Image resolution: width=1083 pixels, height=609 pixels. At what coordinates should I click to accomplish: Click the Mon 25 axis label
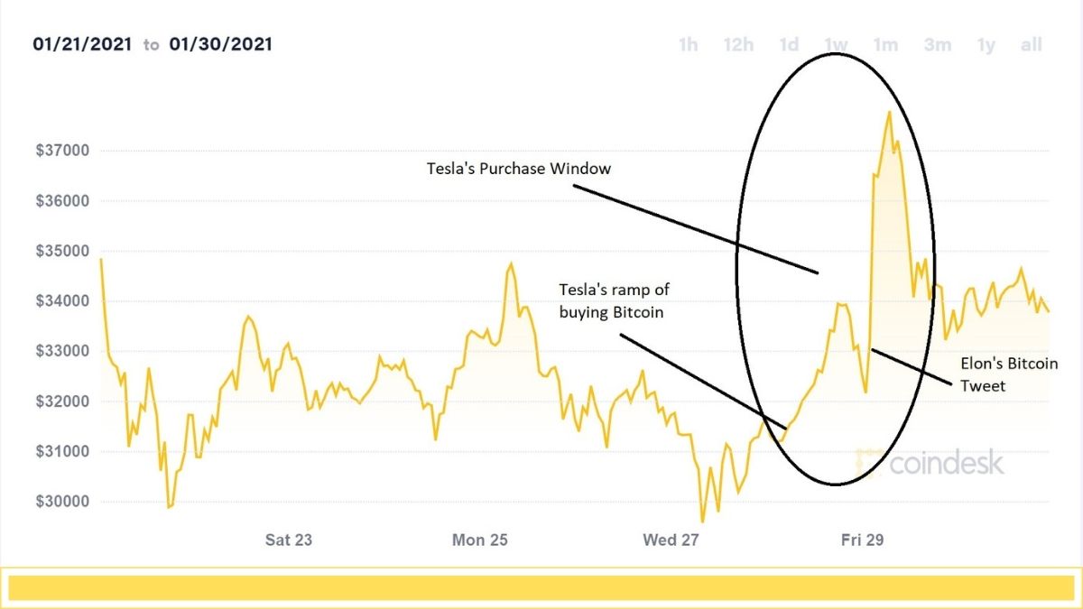tap(479, 540)
